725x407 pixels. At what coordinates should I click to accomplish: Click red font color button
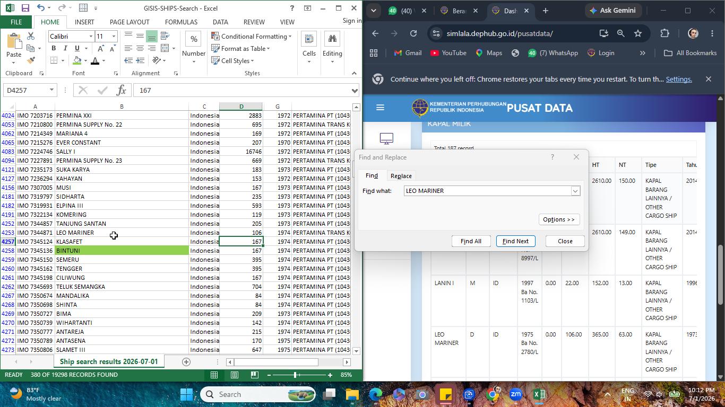coord(95,61)
